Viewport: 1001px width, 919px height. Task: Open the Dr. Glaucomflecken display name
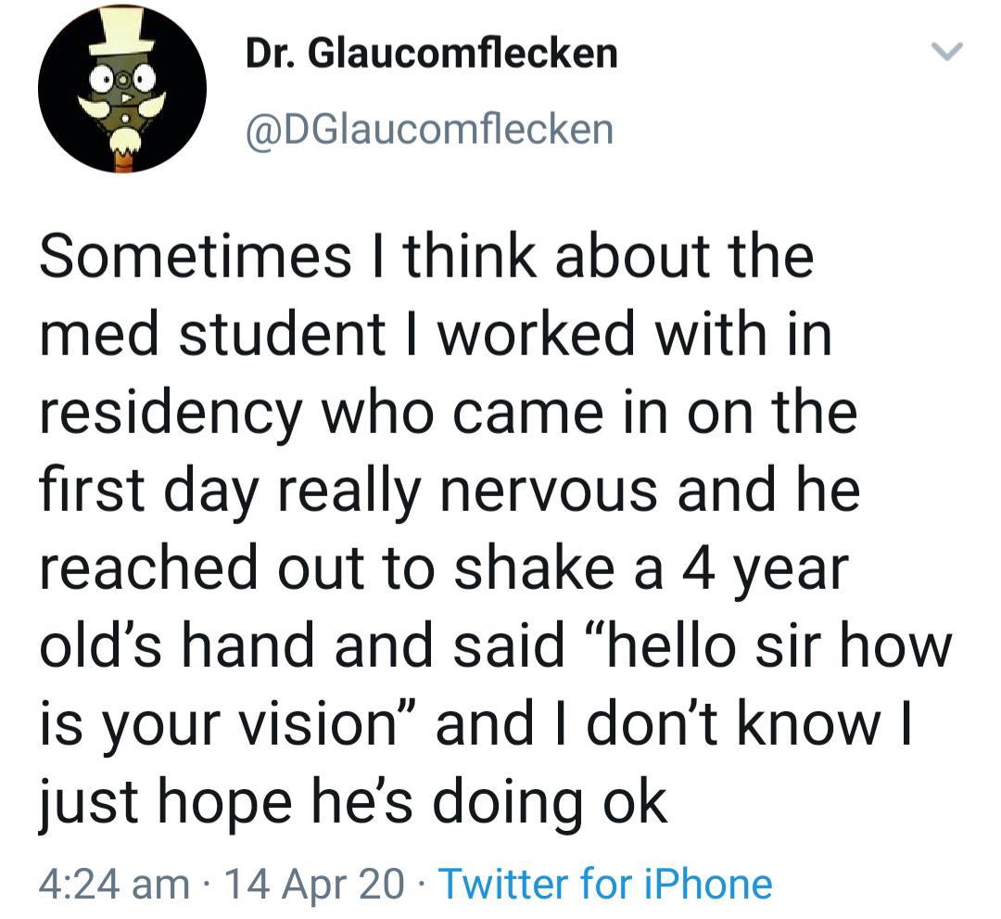click(431, 54)
